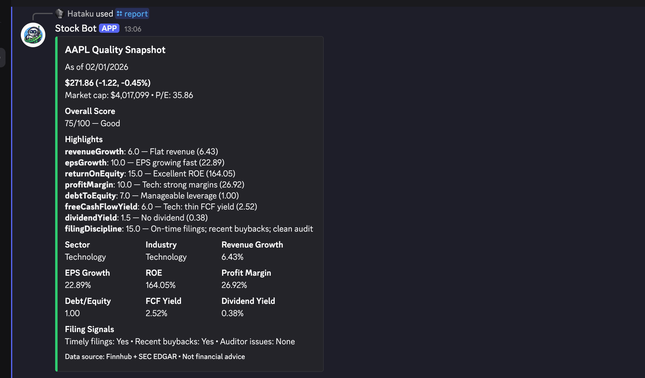The image size is (645, 378).
Task: Click the Overall Score 75/100 rating
Action: coord(92,123)
